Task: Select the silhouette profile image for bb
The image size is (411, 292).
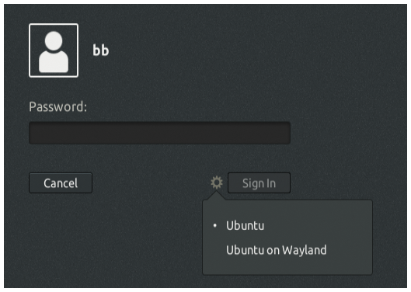Action: pos(54,50)
